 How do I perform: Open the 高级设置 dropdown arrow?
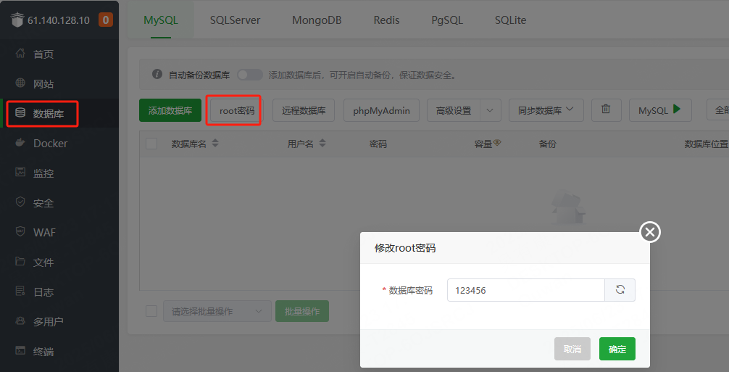tap(490, 110)
